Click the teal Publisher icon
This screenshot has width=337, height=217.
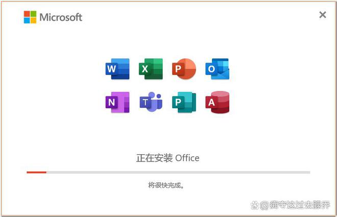(x=184, y=102)
